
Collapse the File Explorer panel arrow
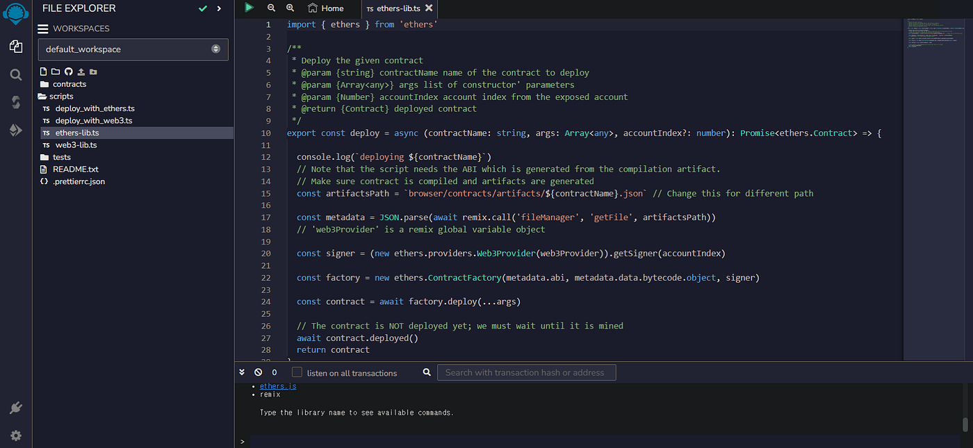(219, 8)
